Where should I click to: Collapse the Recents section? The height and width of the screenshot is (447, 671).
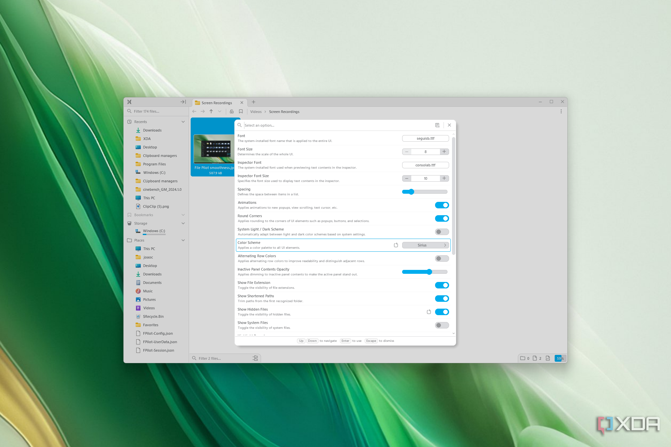point(183,122)
